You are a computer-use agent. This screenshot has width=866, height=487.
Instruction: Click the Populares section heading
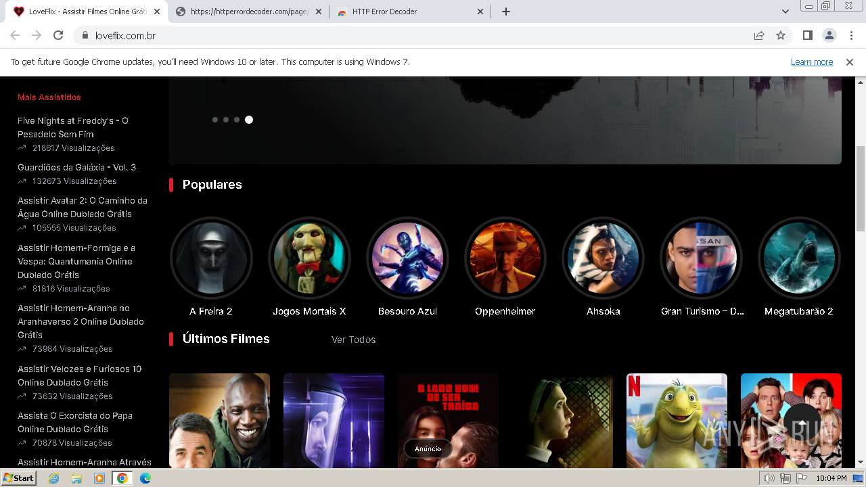tap(212, 185)
